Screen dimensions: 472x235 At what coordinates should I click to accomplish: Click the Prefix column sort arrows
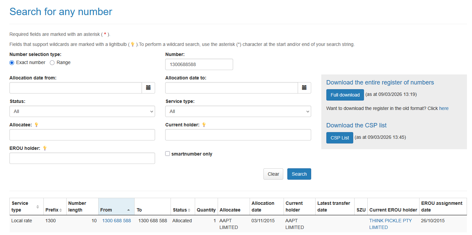click(x=61, y=210)
